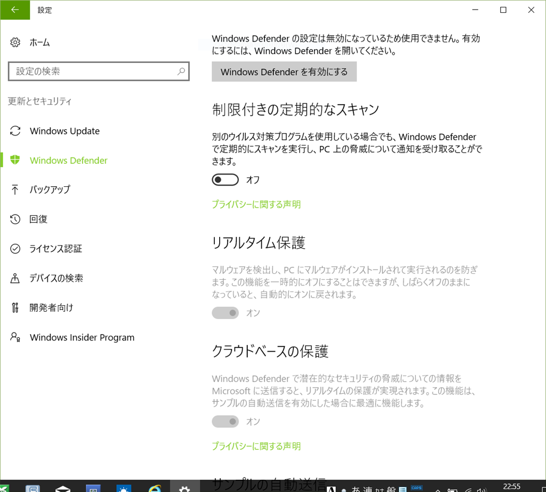
Task: Open Internet Explorer from the taskbar
Action: click(155, 488)
